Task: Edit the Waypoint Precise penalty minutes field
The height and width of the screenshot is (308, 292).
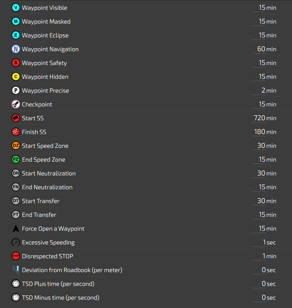Action: [259, 91]
